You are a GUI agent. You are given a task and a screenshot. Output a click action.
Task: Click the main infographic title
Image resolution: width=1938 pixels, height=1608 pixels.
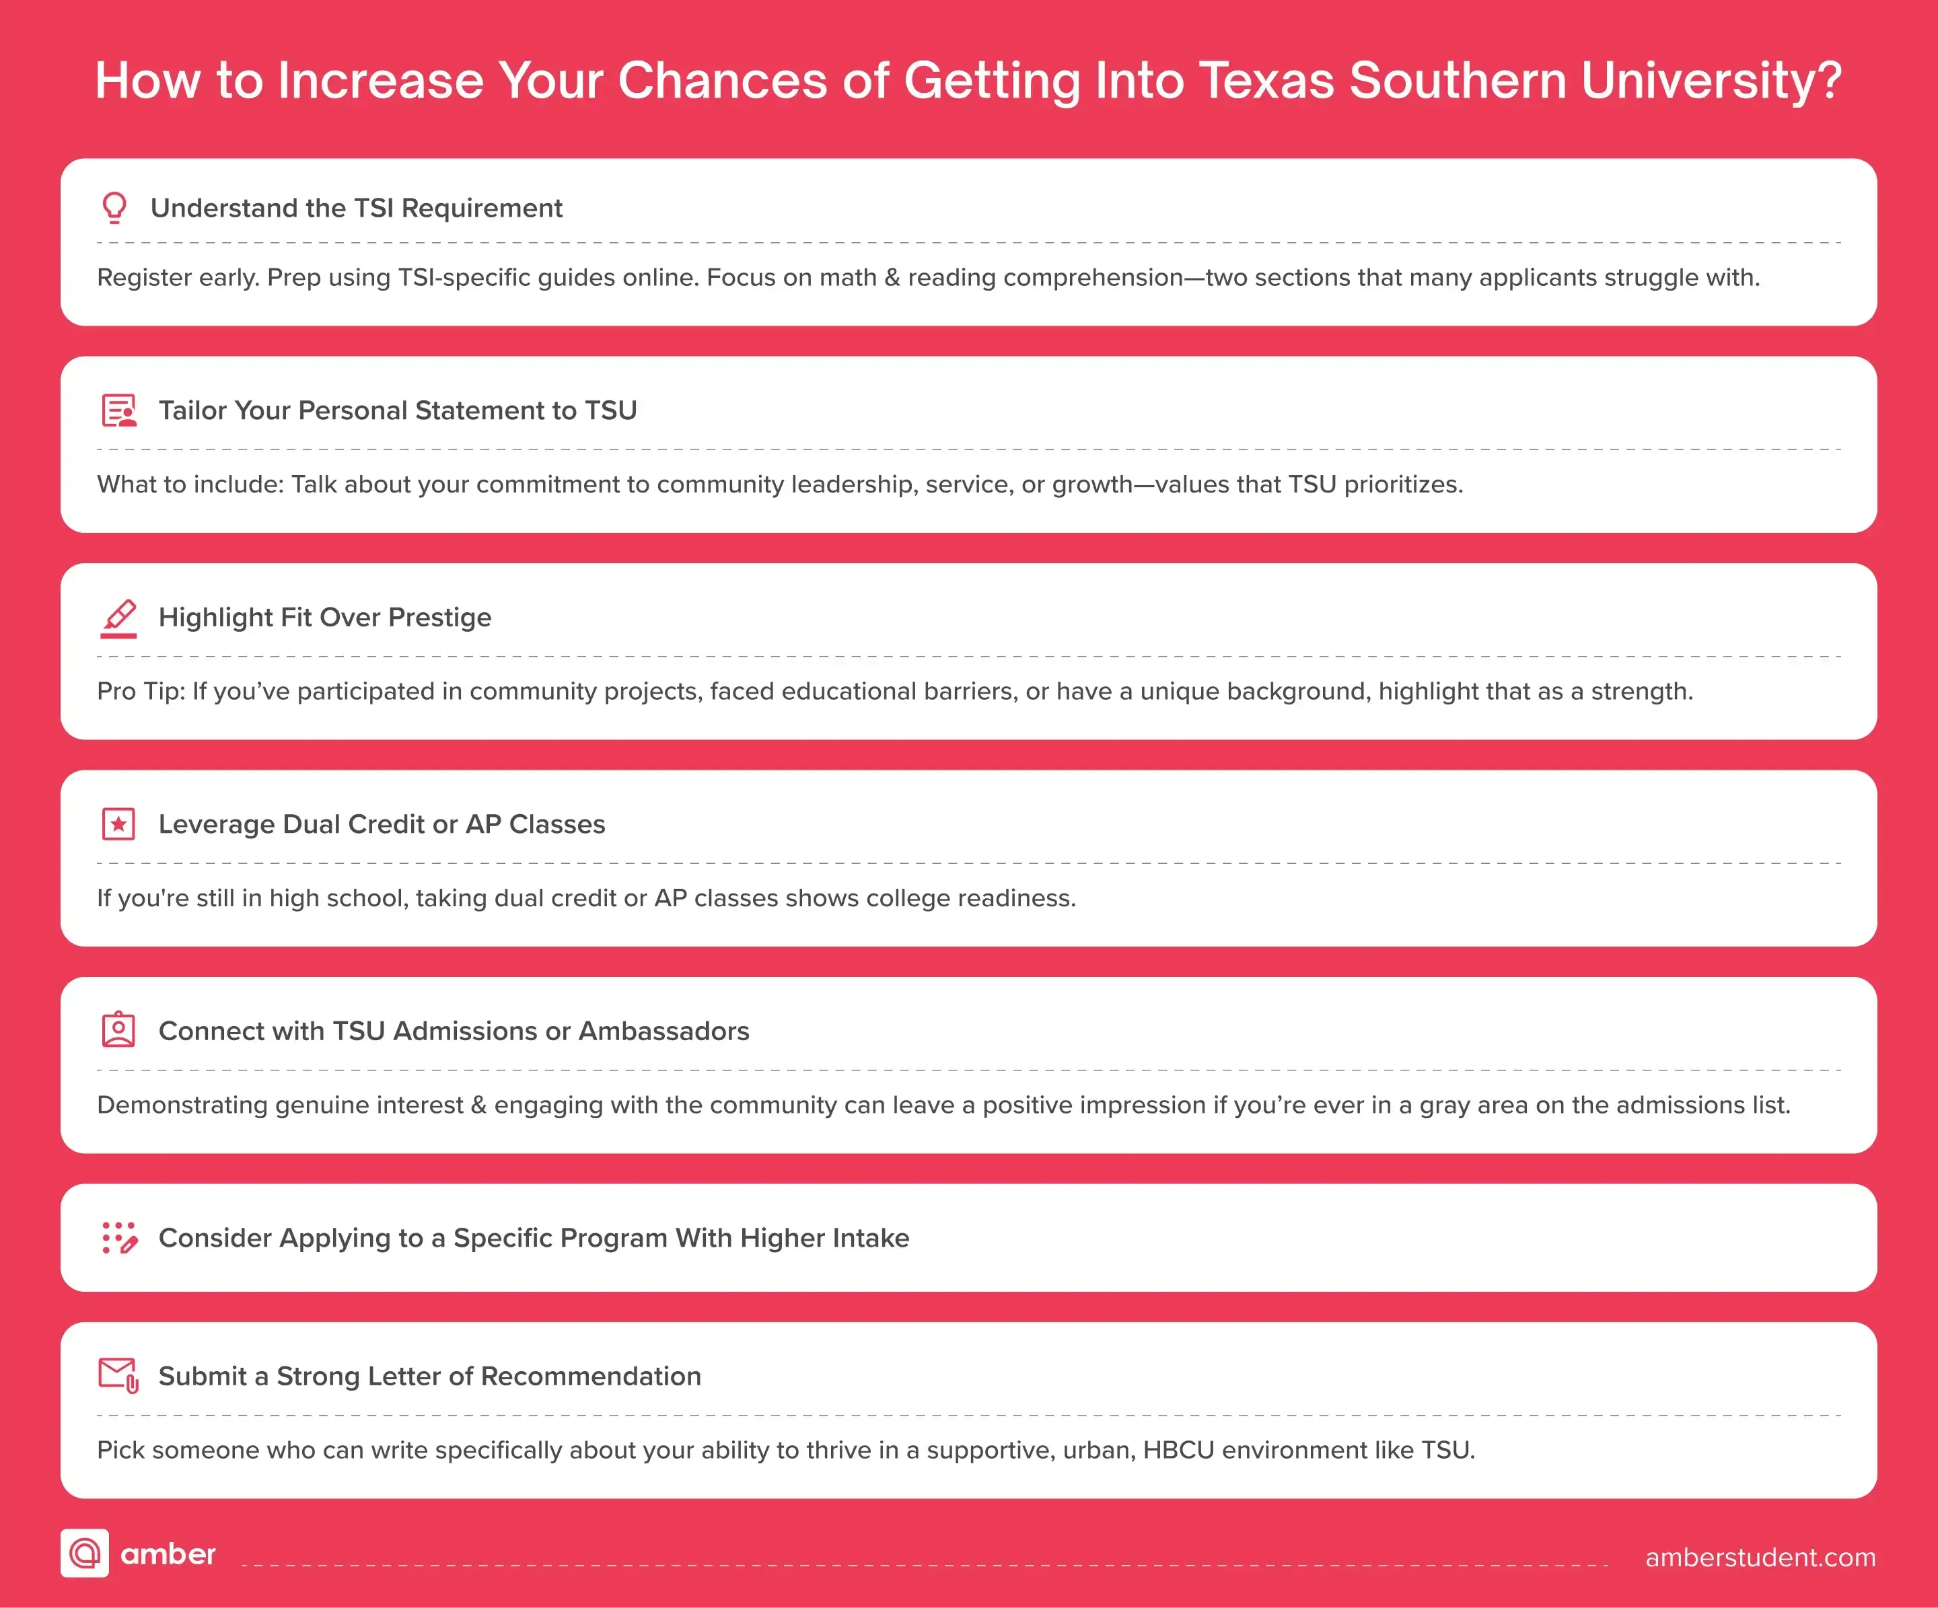point(969,80)
